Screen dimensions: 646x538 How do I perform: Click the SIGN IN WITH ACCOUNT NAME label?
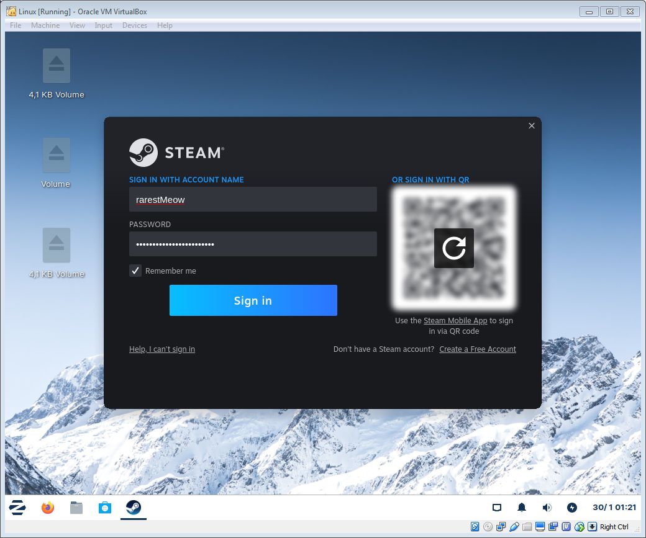click(186, 179)
